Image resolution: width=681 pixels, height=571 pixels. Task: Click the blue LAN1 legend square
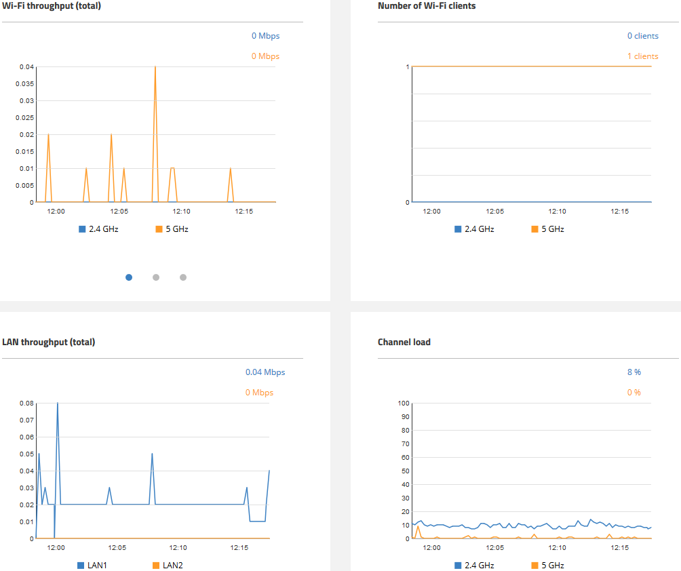click(81, 565)
